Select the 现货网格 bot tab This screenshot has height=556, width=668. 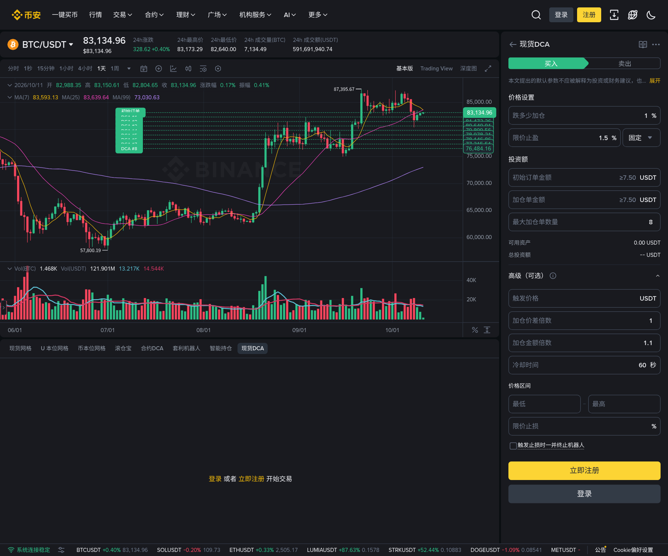tap(20, 348)
